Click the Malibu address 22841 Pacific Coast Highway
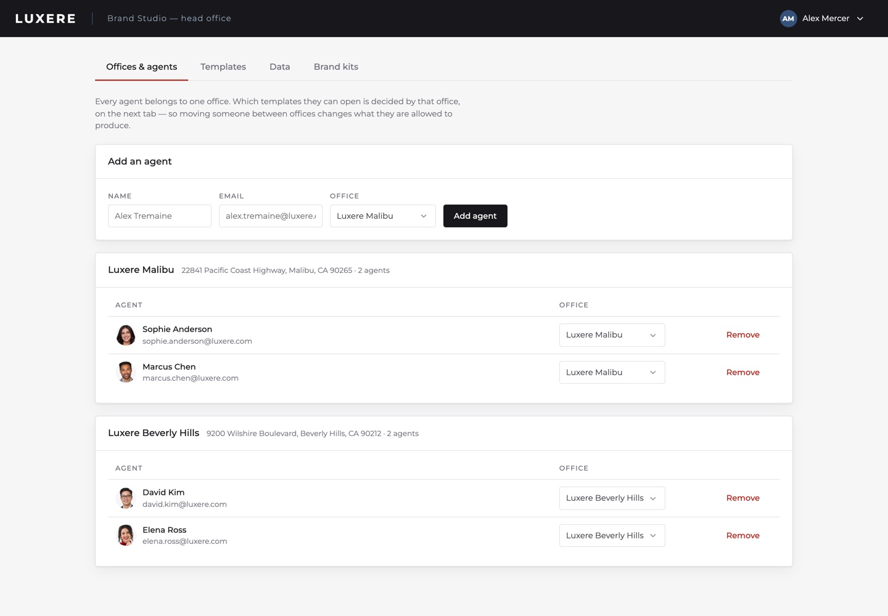The image size is (888, 616). (267, 270)
